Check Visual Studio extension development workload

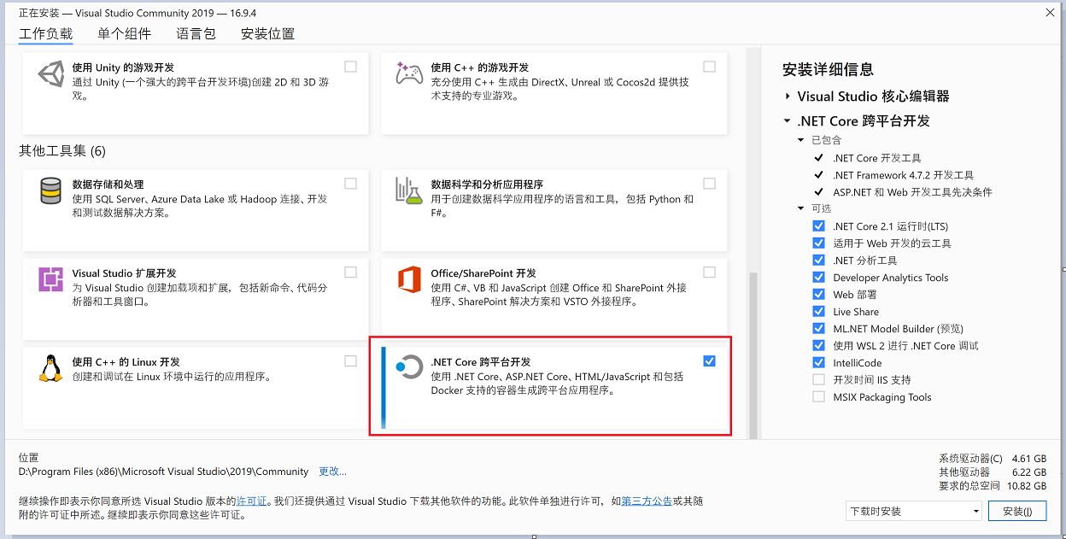point(351,272)
